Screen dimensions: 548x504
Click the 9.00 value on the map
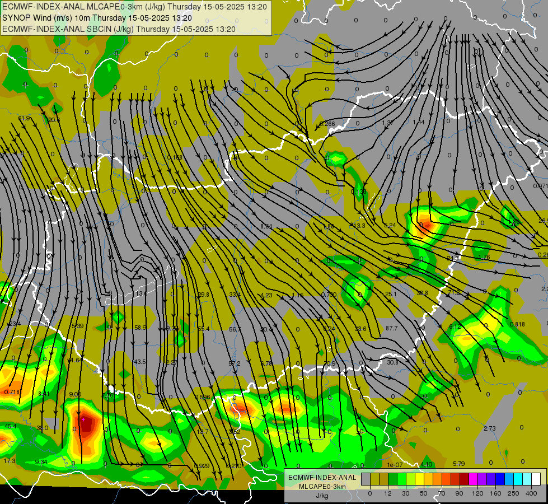[75, 394]
